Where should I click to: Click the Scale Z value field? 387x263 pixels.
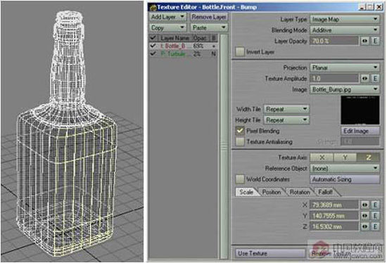334,226
